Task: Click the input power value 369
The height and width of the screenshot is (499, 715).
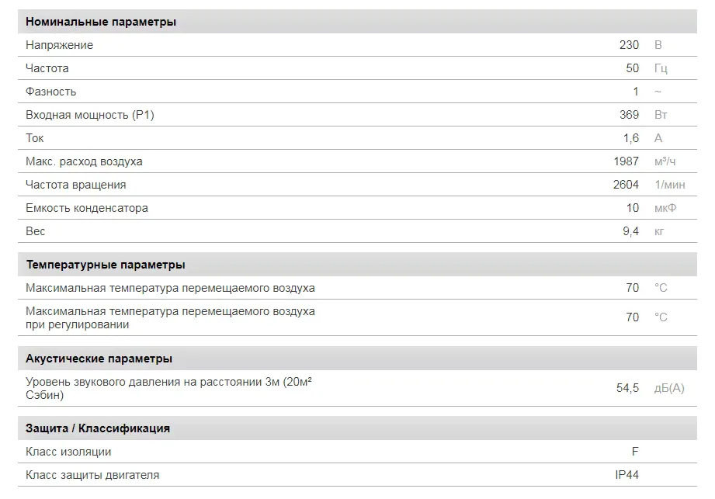Action: tap(629, 115)
